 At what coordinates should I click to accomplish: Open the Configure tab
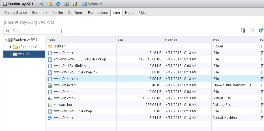click(76, 13)
